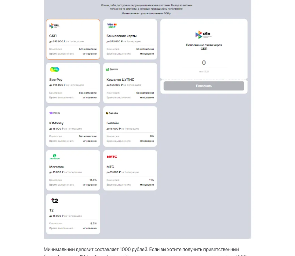
Task: Click the 'мин. 500' hint under amount field
Action: click(204, 72)
